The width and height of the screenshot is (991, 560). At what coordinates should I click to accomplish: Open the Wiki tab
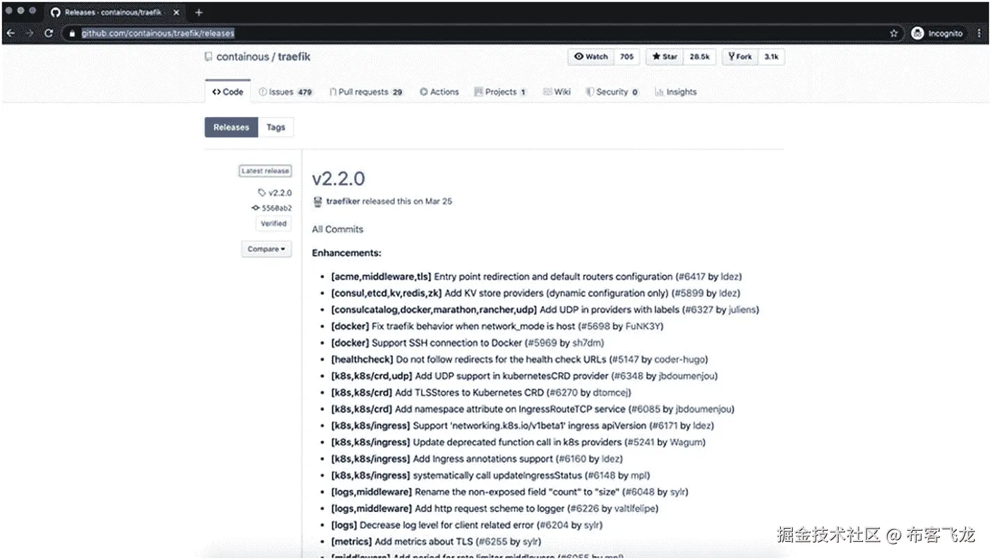pos(557,92)
